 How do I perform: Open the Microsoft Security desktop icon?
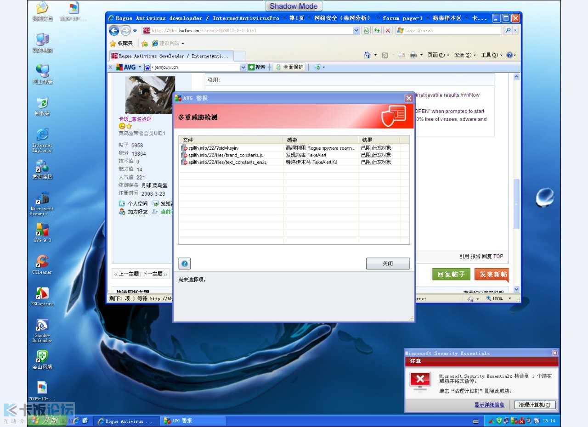pyautogui.click(x=42, y=203)
